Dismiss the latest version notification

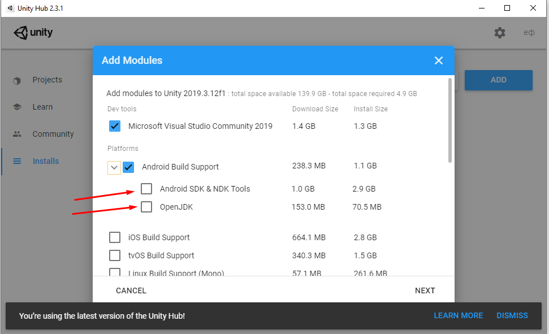pyautogui.click(x=512, y=315)
